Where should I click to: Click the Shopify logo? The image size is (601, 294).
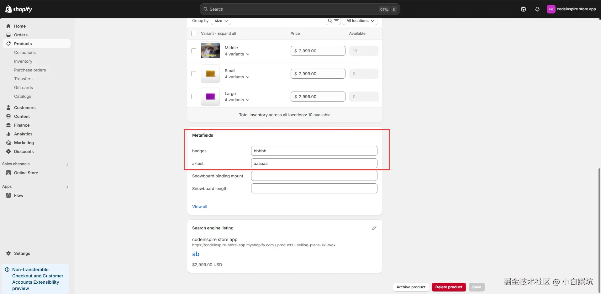pyautogui.click(x=19, y=9)
